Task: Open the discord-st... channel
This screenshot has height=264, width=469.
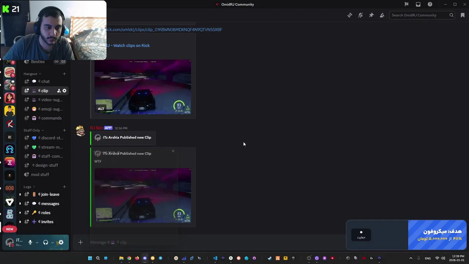Action: pyautogui.click(x=45, y=138)
